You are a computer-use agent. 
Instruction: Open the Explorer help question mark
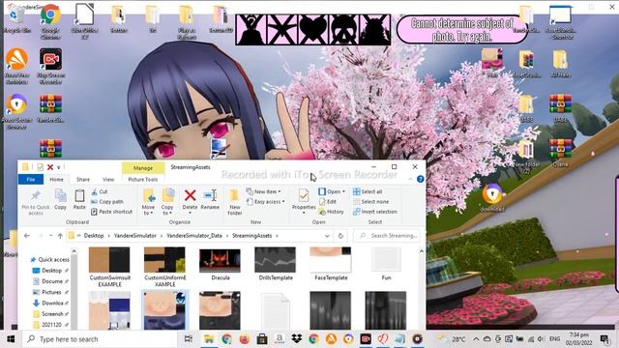(x=421, y=179)
